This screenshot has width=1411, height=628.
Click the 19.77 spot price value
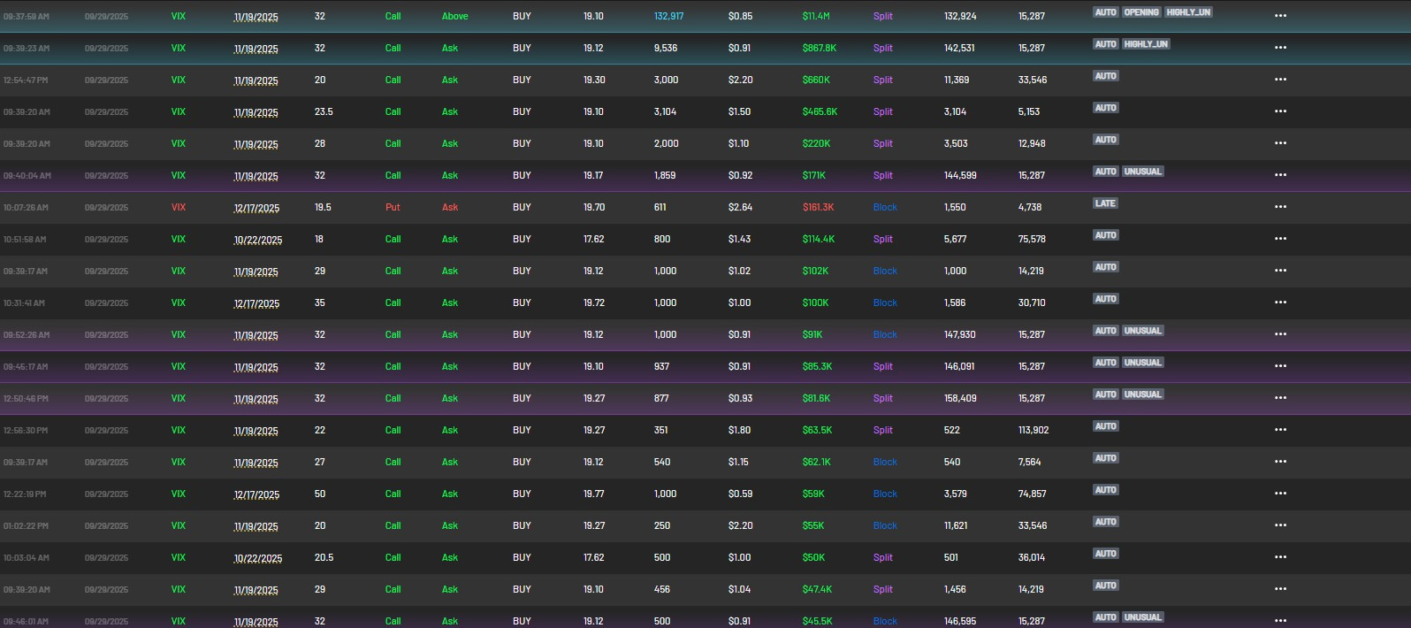tap(594, 494)
